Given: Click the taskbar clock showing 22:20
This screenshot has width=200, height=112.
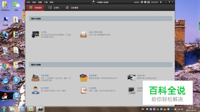Looking at the screenshot, I should (191, 109).
